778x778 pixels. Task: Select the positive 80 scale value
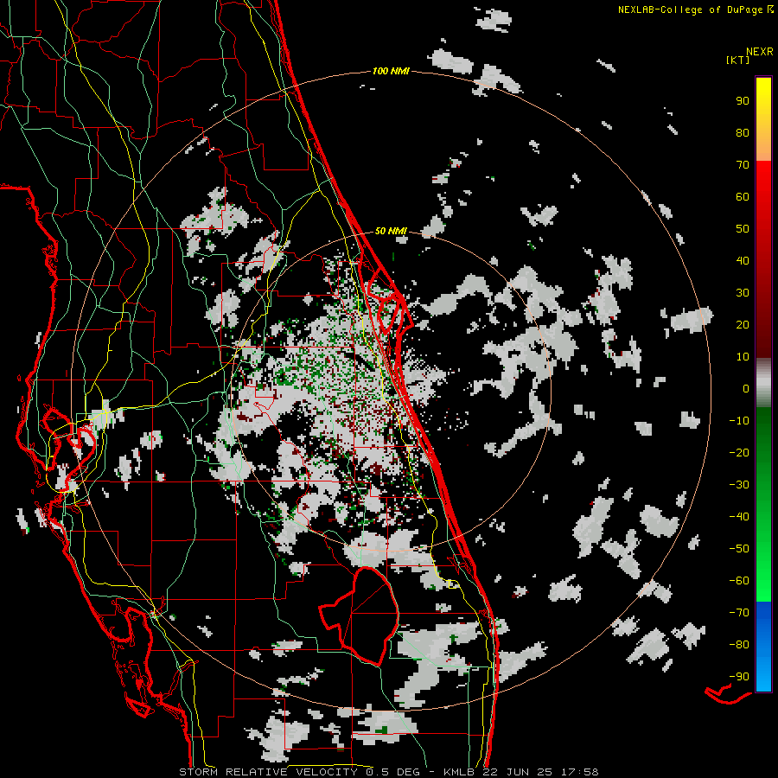(743, 133)
